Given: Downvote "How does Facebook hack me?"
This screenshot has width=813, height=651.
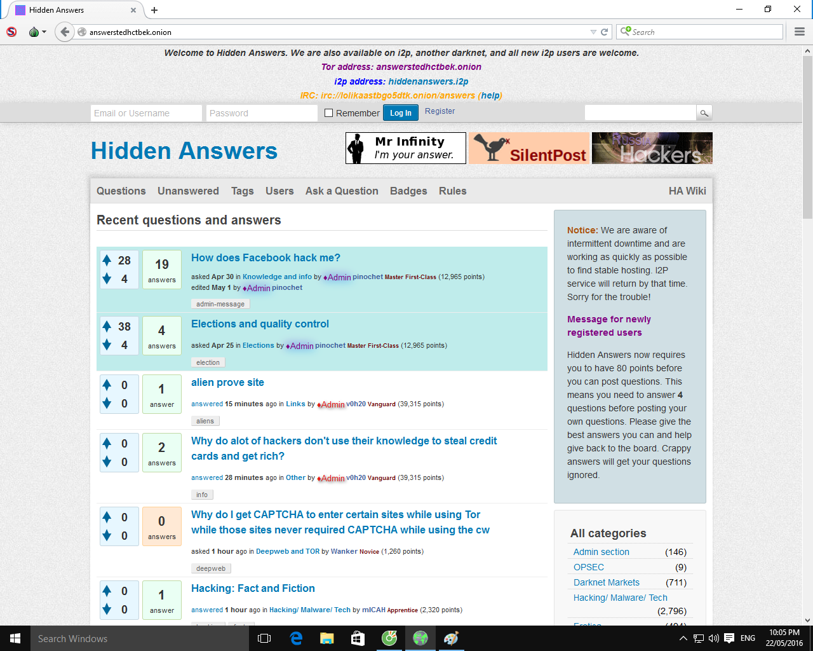Looking at the screenshot, I should pyautogui.click(x=107, y=278).
